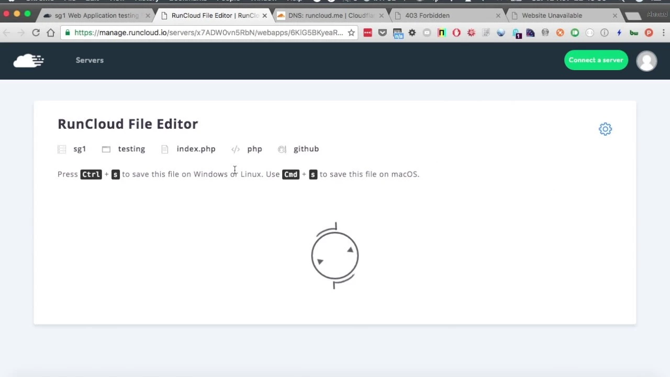Viewport: 670px width, 377px height.
Task: Close the DNS: runcloud.me tab
Action: click(x=381, y=16)
